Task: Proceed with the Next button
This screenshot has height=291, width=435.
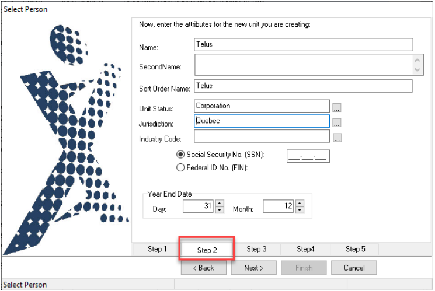Action: (x=253, y=268)
